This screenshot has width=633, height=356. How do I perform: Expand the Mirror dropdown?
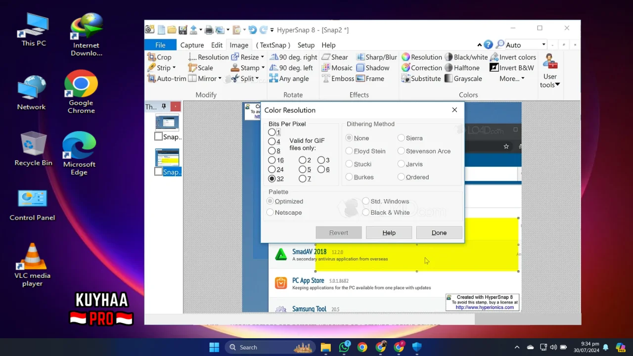pyautogui.click(x=220, y=79)
